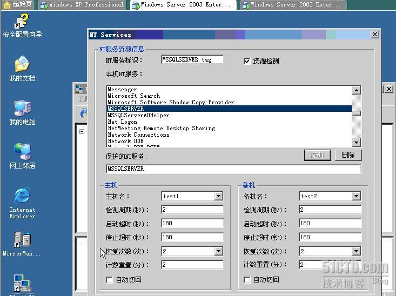Switch to the 起始页 tab
Screen dimensions: 396x296
click(x=18, y=4)
